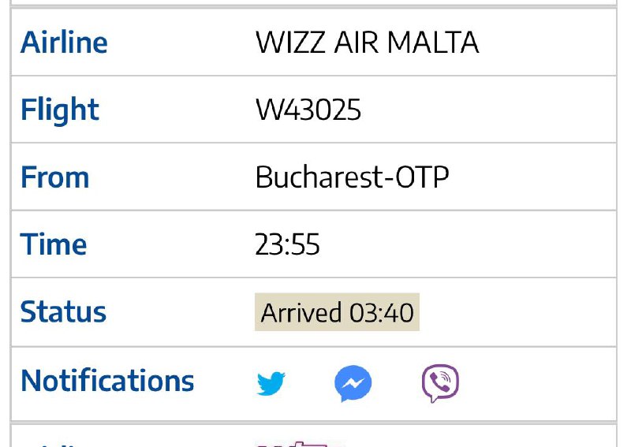Click the Status row label
The image size is (631, 447).
pos(63,312)
